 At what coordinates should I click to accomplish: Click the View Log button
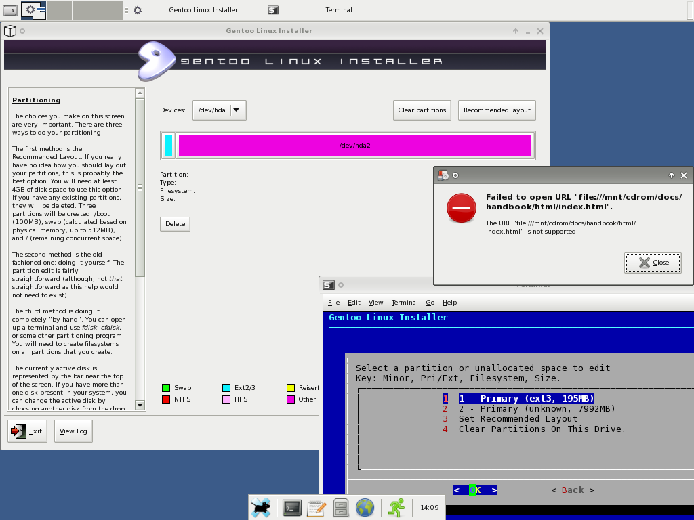coord(73,431)
